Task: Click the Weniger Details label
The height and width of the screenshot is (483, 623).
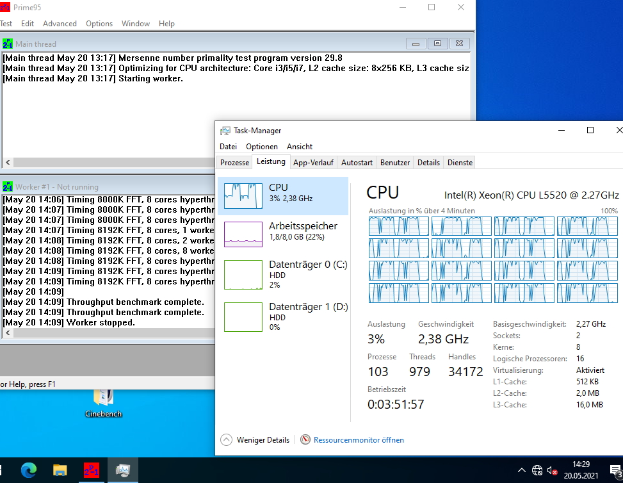Action: [263, 439]
